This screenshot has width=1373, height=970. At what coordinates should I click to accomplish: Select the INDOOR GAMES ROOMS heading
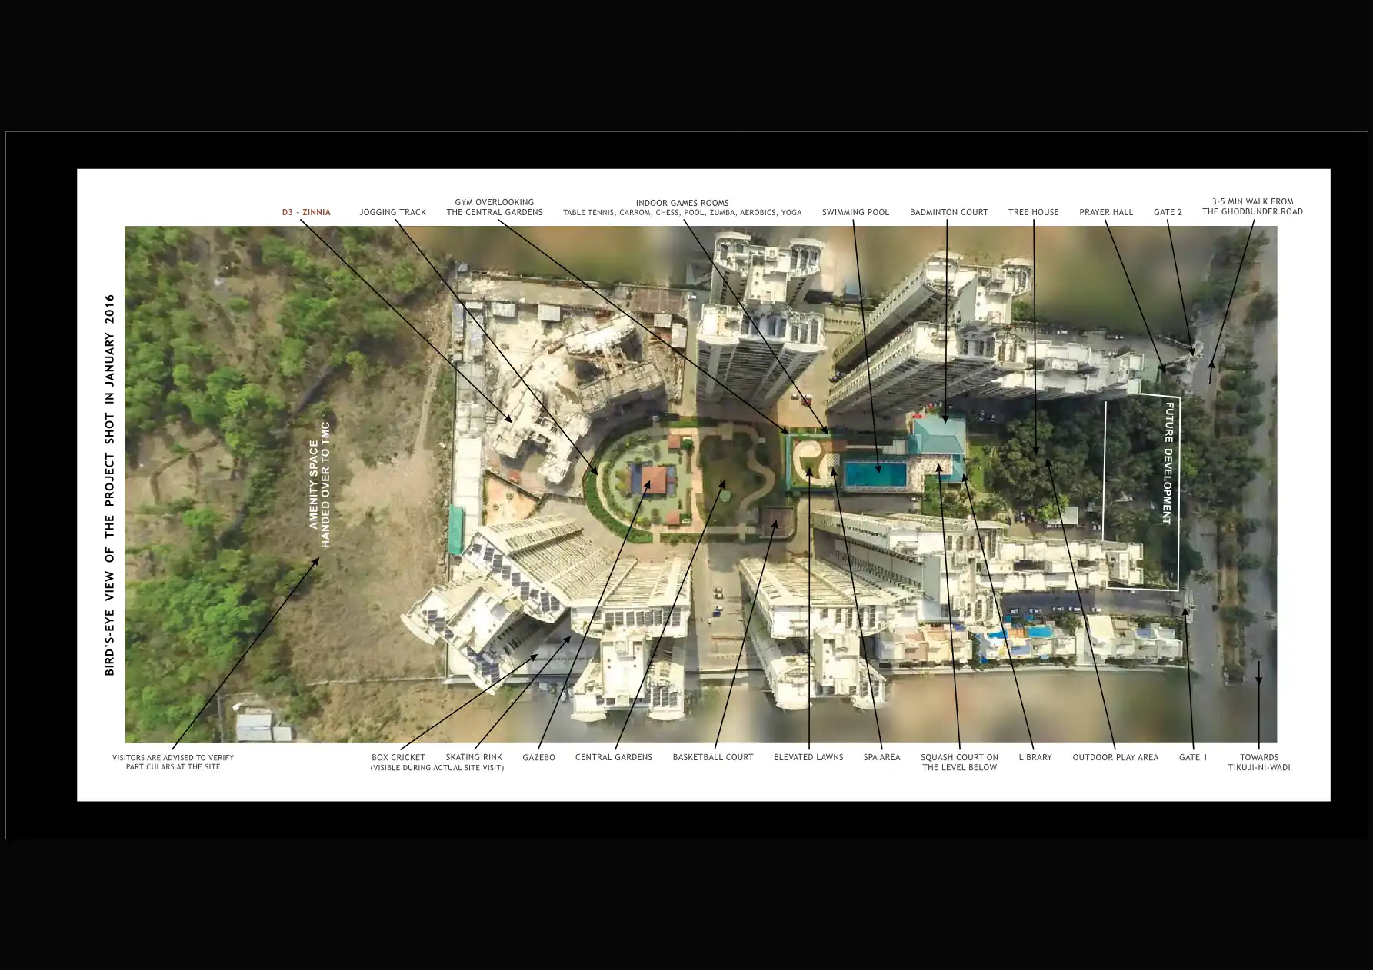click(682, 204)
